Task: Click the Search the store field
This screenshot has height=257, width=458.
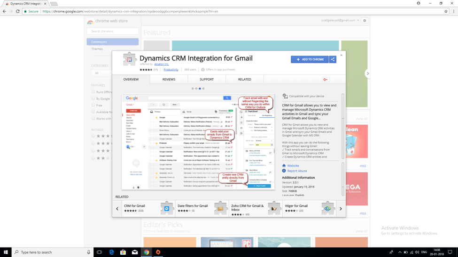Action: (113, 31)
